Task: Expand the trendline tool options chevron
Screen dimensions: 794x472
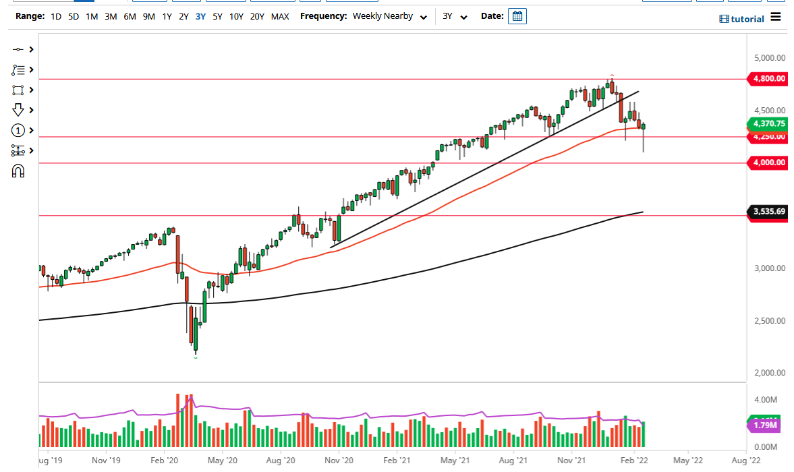Action: pos(30,49)
